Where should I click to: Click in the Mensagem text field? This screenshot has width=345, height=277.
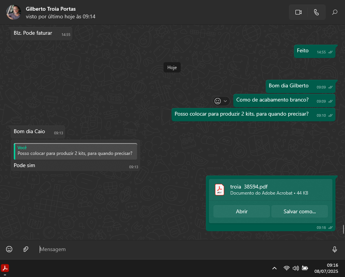pyautogui.click(x=183, y=249)
